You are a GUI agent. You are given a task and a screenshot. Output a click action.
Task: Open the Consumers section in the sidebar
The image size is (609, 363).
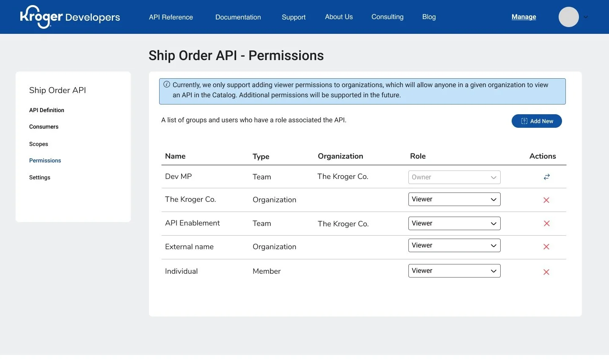tap(44, 126)
